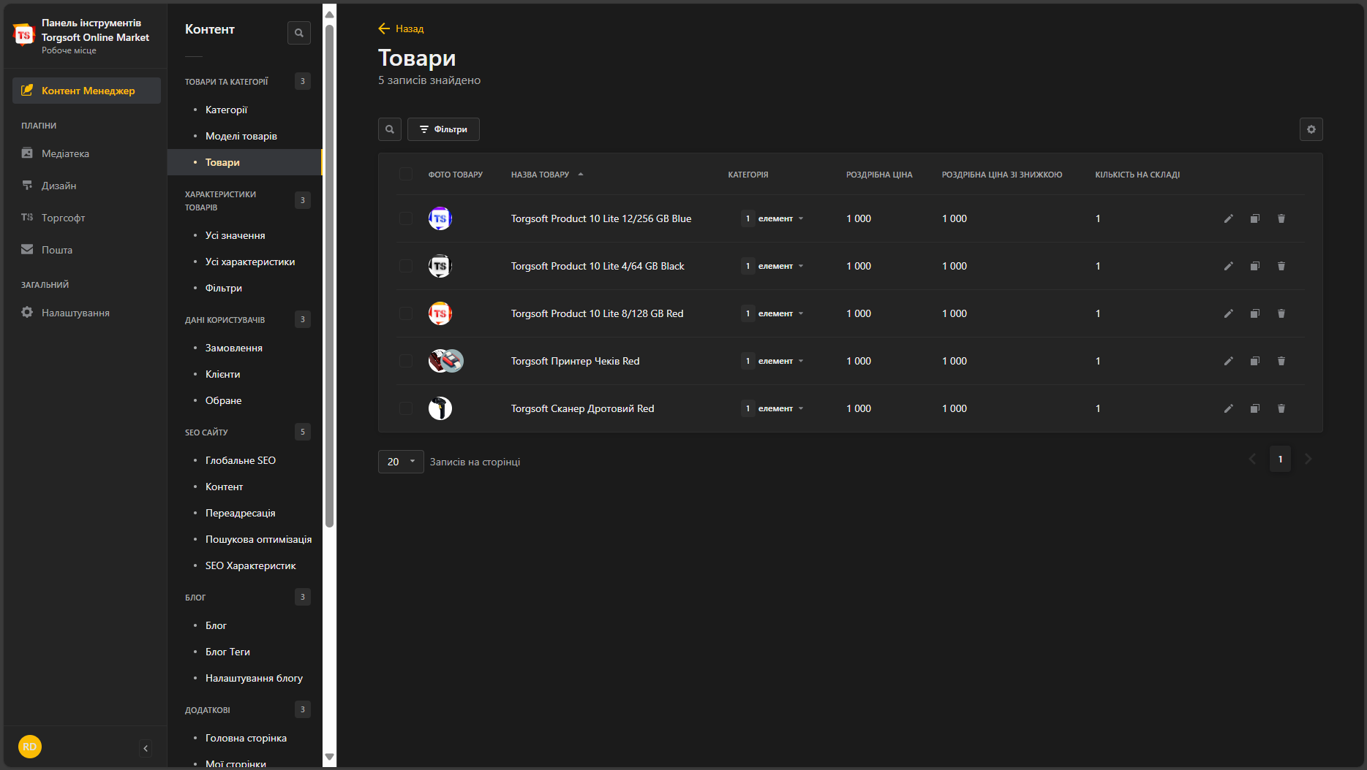The width and height of the screenshot is (1367, 770).
Task: Delete Torgsoft Product 10 Lite 4/64 GB Black
Action: pos(1281,266)
